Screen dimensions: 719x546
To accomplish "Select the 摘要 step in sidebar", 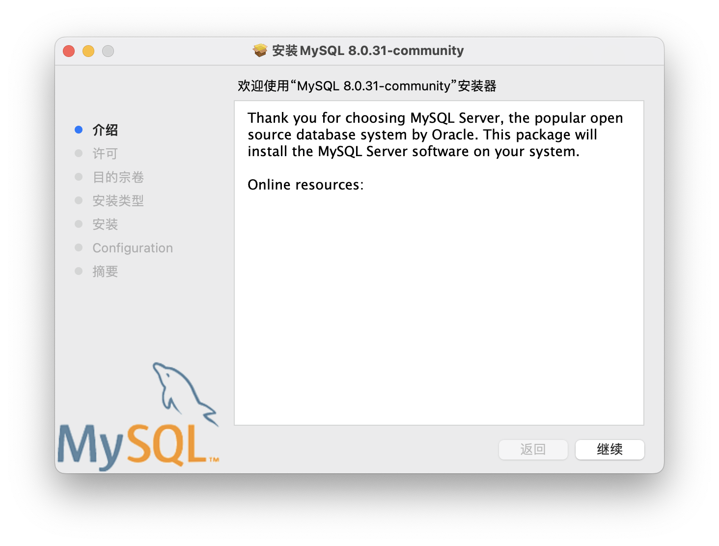I will [105, 272].
